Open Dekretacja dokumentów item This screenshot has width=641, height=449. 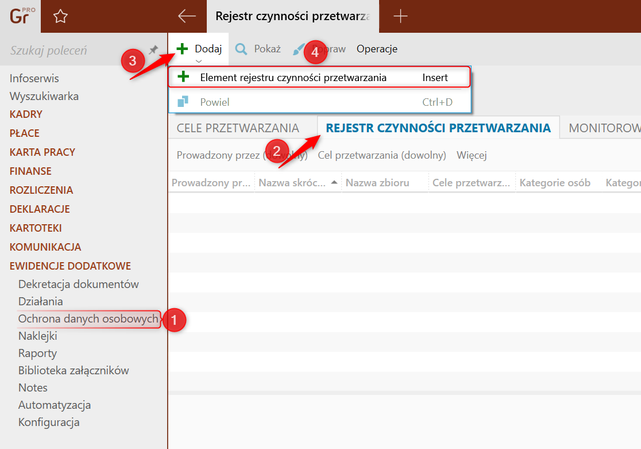click(79, 284)
